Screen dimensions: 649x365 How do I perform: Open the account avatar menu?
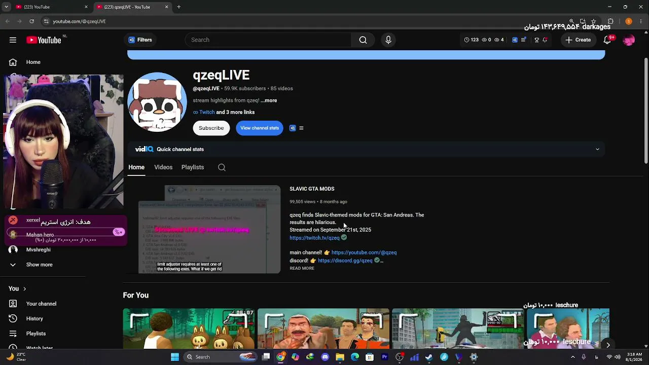[x=629, y=40]
